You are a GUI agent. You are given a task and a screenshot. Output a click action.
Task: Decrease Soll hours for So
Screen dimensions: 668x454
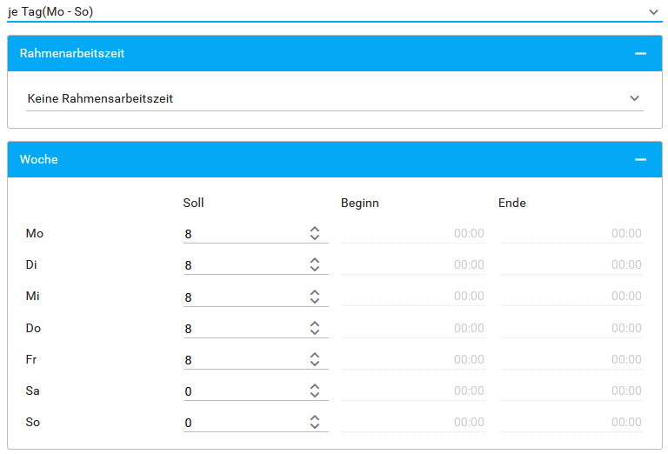[x=315, y=426]
